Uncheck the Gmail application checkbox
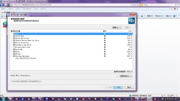 click(14, 34)
